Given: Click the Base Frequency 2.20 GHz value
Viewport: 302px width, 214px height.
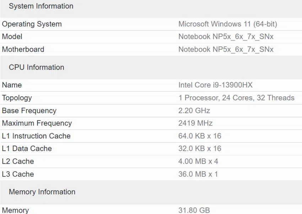Looking at the screenshot, I should (x=194, y=111).
